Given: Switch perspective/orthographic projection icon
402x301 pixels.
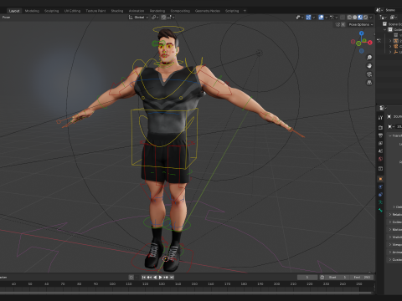Looking at the screenshot, I should coord(369,83).
